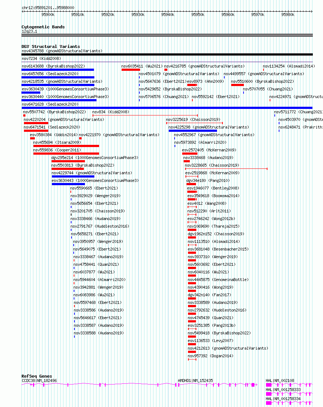Click nsv1069690 (Thareja2015) label
Screen dimensions: 323x407
point(213,226)
